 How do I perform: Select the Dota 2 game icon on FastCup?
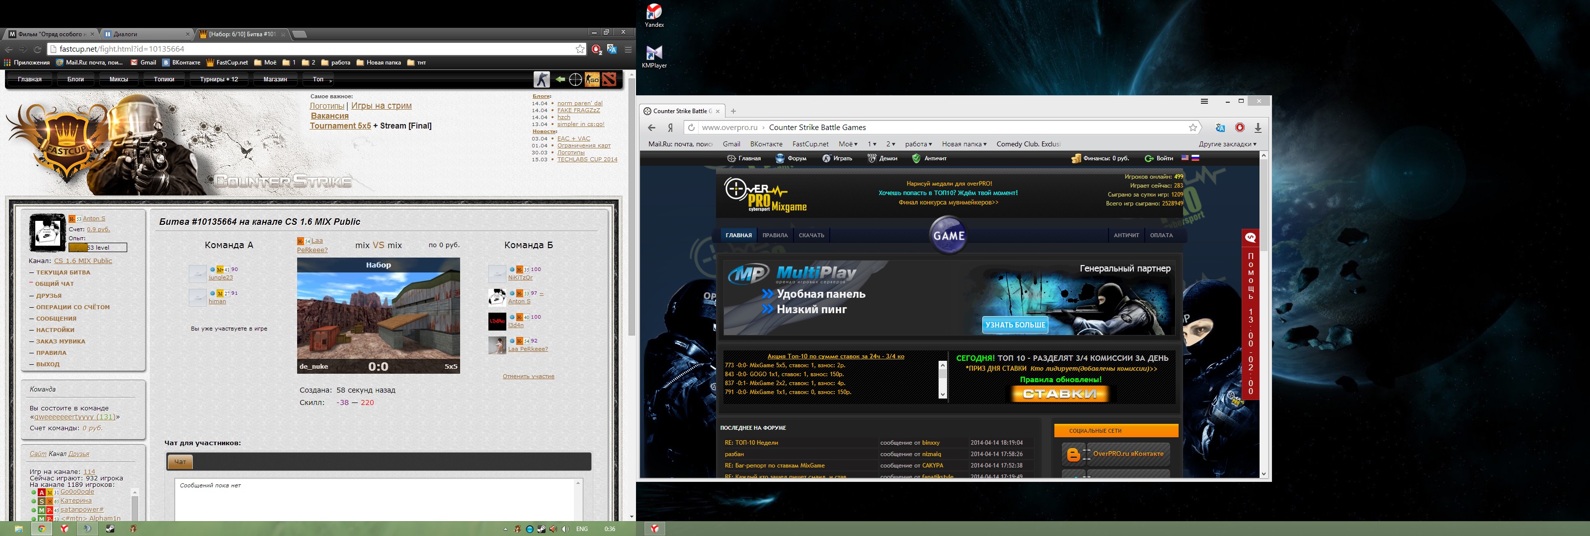(609, 79)
